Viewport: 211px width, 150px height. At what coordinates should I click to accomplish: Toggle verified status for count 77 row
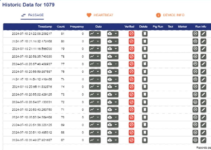pyautogui.click(x=131, y=64)
